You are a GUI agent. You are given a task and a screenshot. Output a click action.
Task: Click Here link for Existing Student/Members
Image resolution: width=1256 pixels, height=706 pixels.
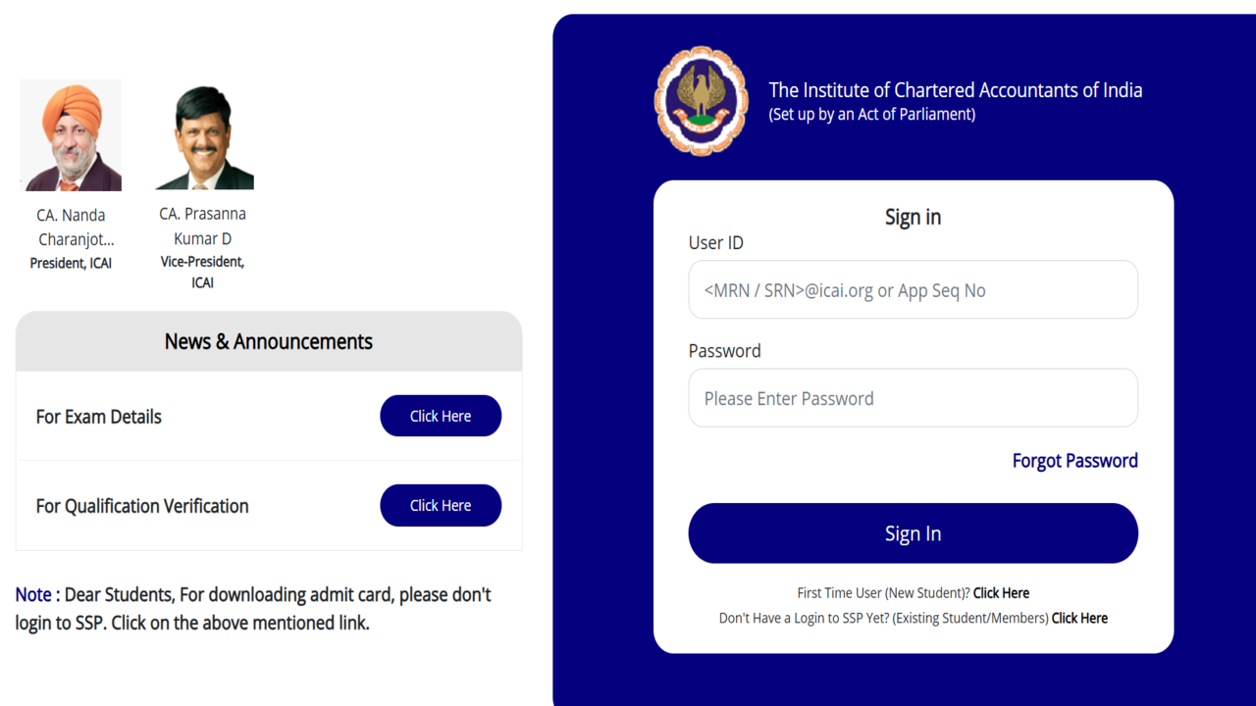coord(1079,618)
